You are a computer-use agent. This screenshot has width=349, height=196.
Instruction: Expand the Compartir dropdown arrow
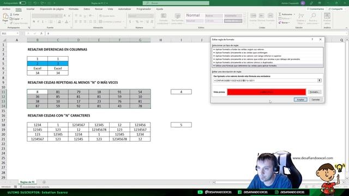(345, 9)
